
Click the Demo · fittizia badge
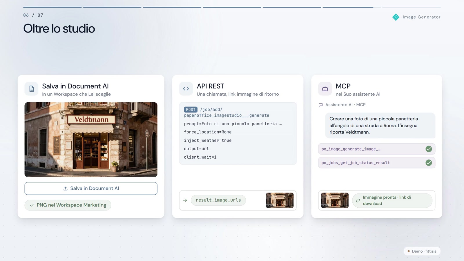pyautogui.click(x=422, y=251)
